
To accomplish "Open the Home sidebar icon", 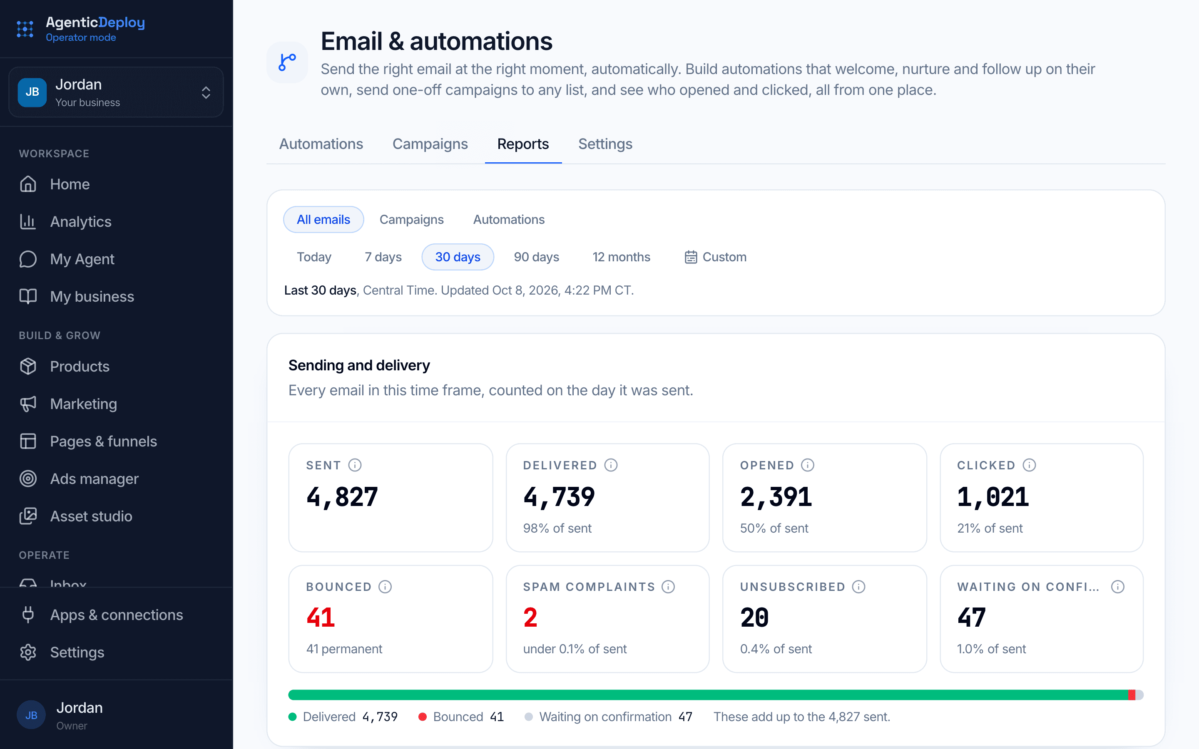I will 28,184.
